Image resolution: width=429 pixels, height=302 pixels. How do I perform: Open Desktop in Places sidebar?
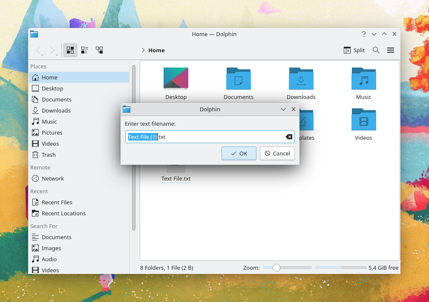point(79,88)
